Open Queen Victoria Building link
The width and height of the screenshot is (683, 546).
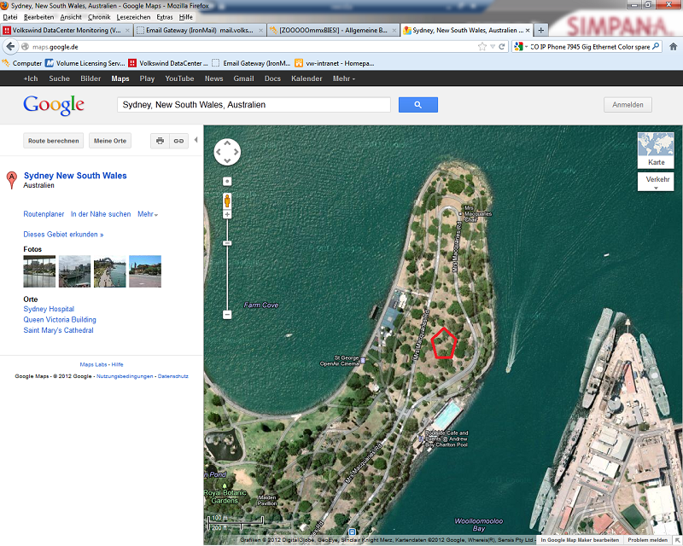tap(60, 320)
